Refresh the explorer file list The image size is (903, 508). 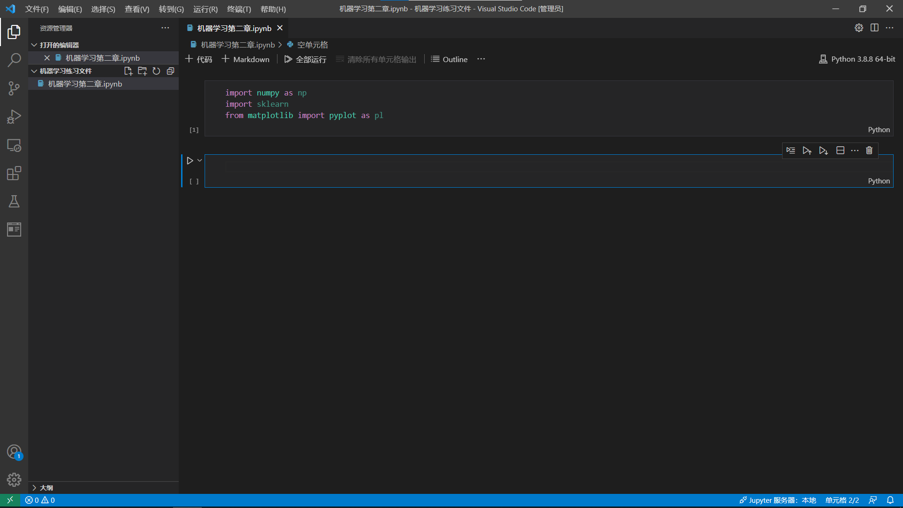(x=156, y=71)
